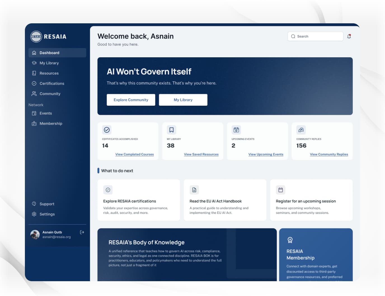Click the asnain@resaia.org email text
The image size is (385, 296).
[57, 237]
